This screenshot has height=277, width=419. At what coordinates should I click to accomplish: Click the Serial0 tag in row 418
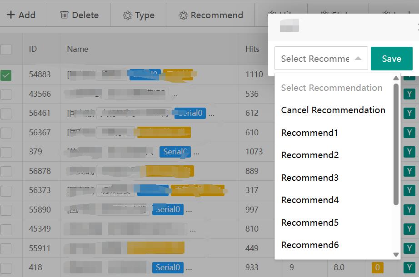coord(168,267)
